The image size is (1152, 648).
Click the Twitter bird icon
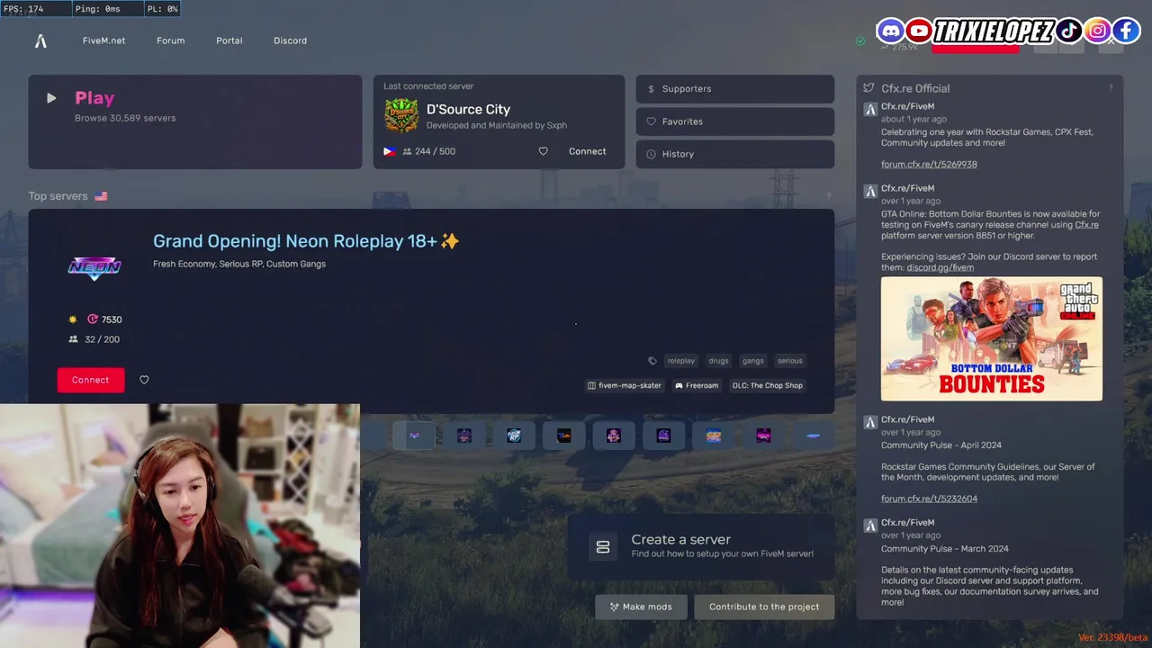868,88
